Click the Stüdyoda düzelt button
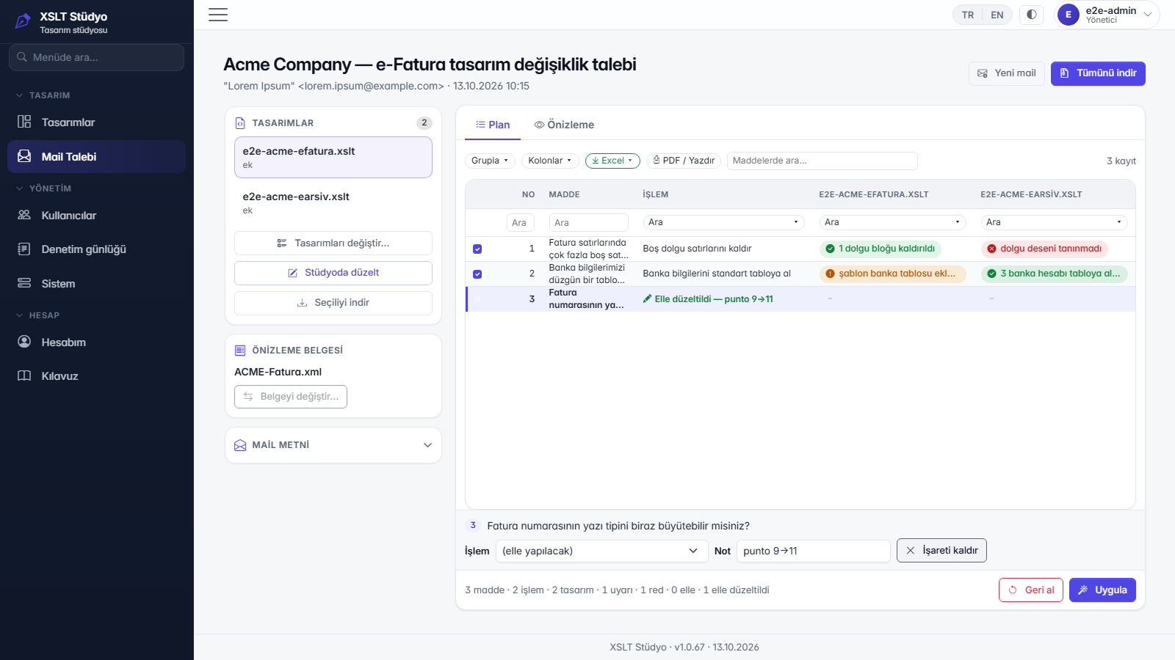Image resolution: width=1175 pixels, height=660 pixels. pyautogui.click(x=333, y=273)
